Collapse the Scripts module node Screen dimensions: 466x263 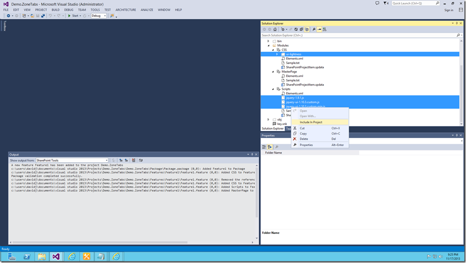tap(273, 89)
